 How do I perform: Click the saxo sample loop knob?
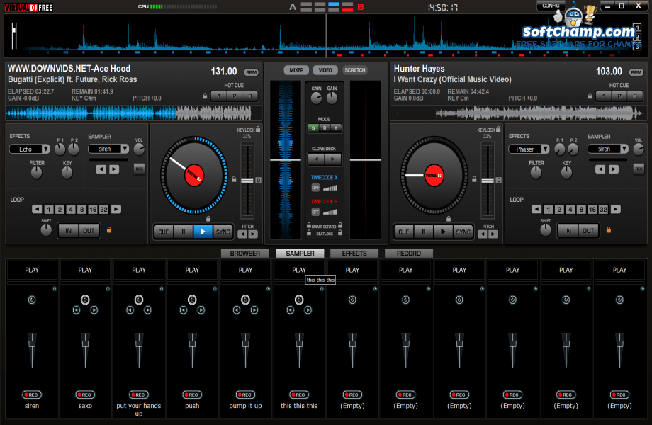click(85, 300)
